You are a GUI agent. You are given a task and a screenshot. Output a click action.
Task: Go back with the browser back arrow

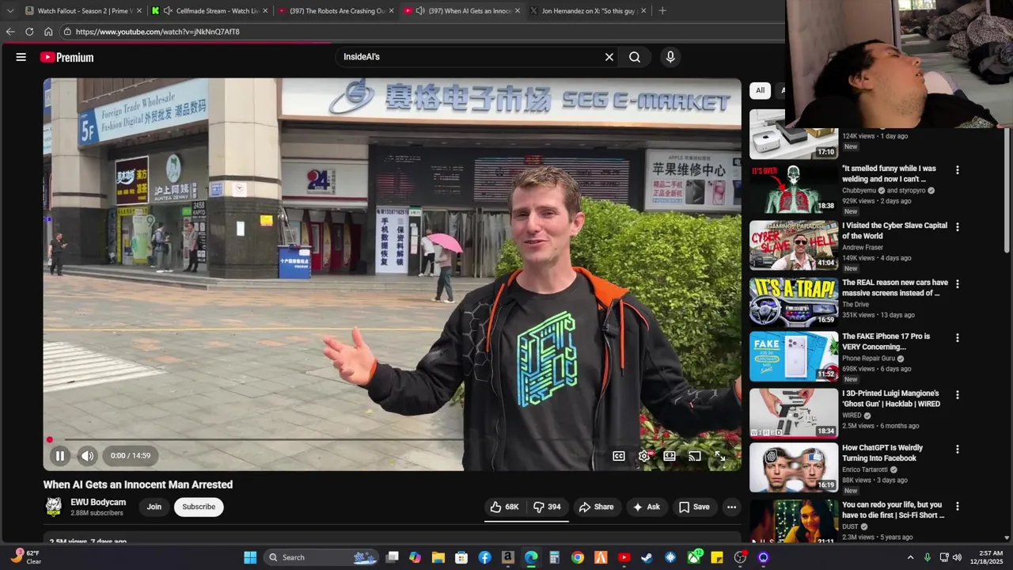pyautogui.click(x=10, y=32)
